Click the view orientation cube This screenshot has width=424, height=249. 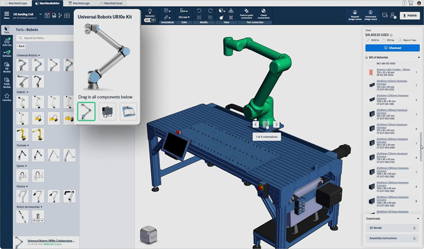point(148,235)
